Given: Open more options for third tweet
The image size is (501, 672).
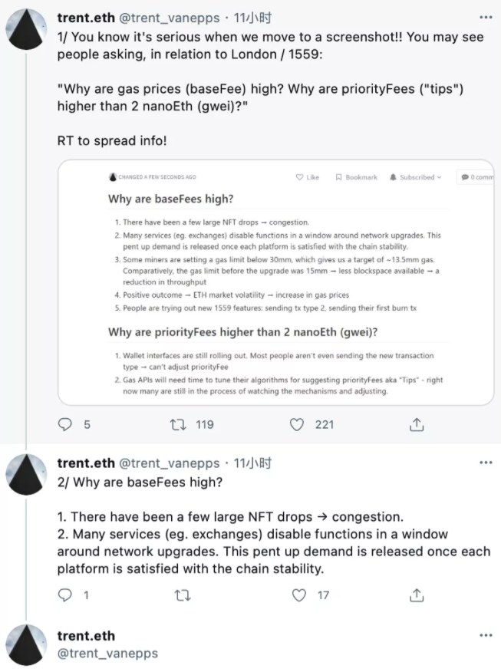Looking at the screenshot, I should click(x=485, y=635).
